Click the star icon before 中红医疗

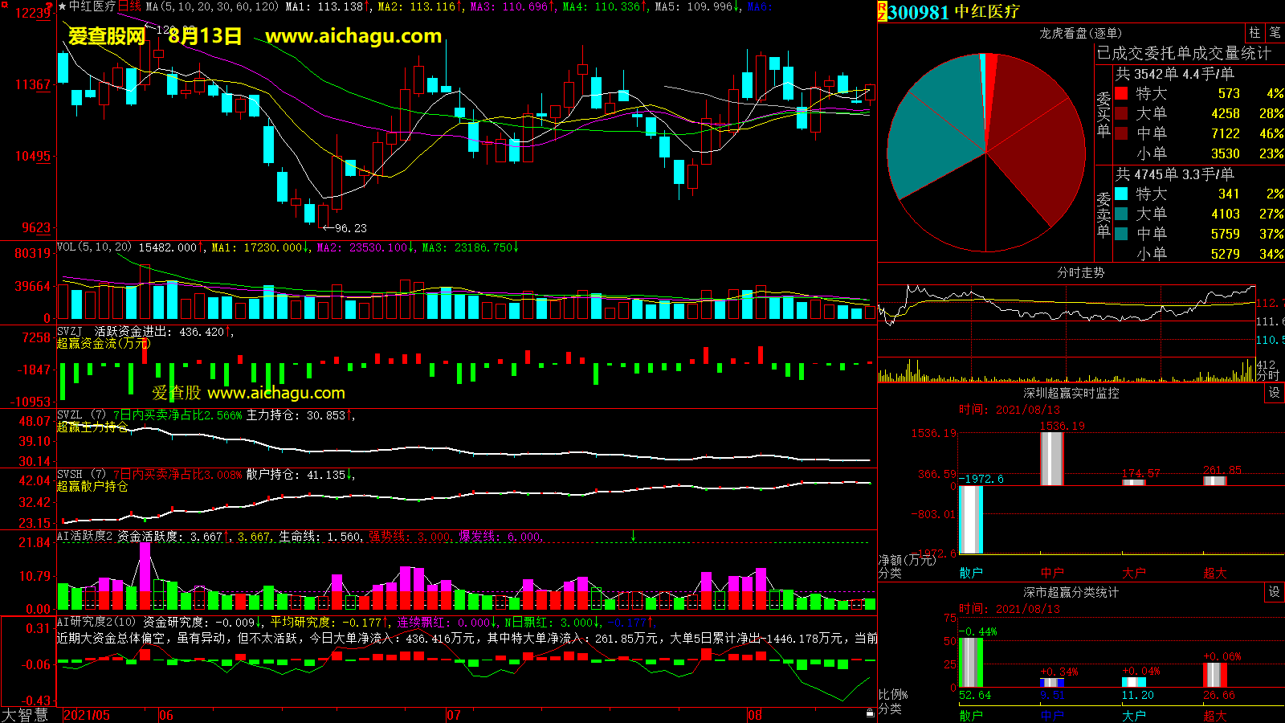(x=62, y=6)
